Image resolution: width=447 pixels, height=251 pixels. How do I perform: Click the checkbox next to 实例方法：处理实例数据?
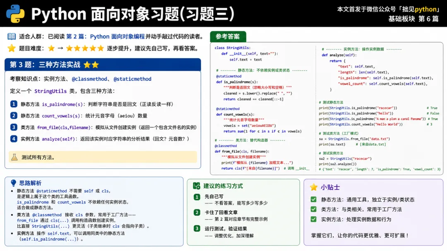pyautogui.click(x=314, y=219)
